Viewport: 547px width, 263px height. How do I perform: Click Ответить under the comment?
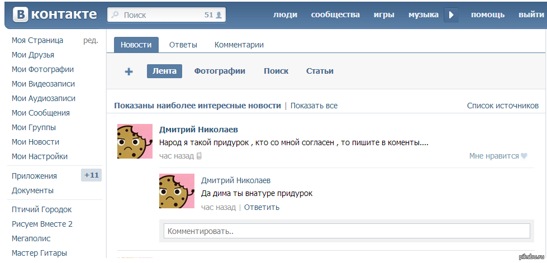pos(261,207)
